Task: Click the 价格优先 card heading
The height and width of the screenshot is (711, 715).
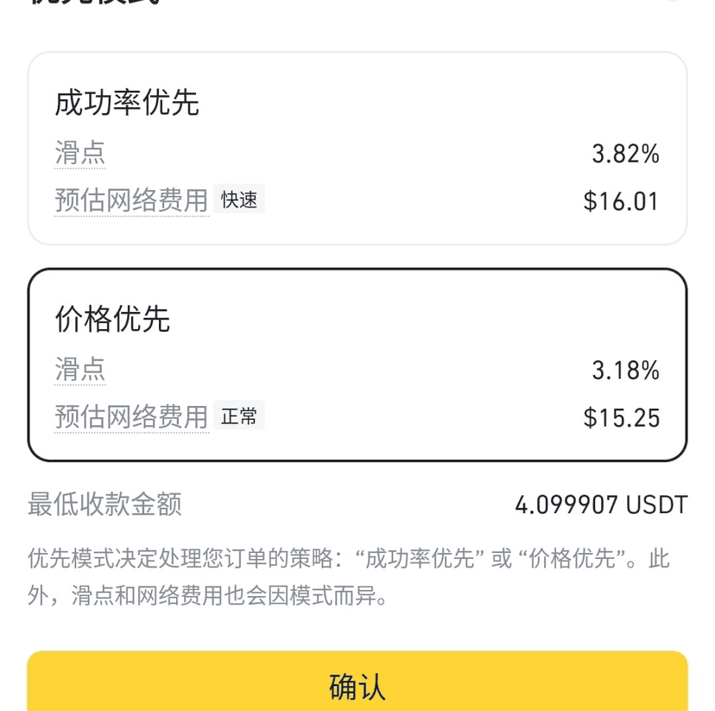Action: [112, 318]
